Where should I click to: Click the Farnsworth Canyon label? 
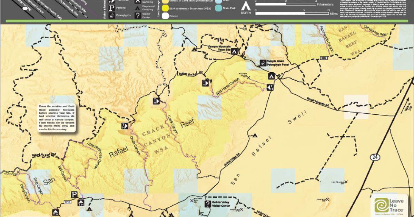[326, 39]
